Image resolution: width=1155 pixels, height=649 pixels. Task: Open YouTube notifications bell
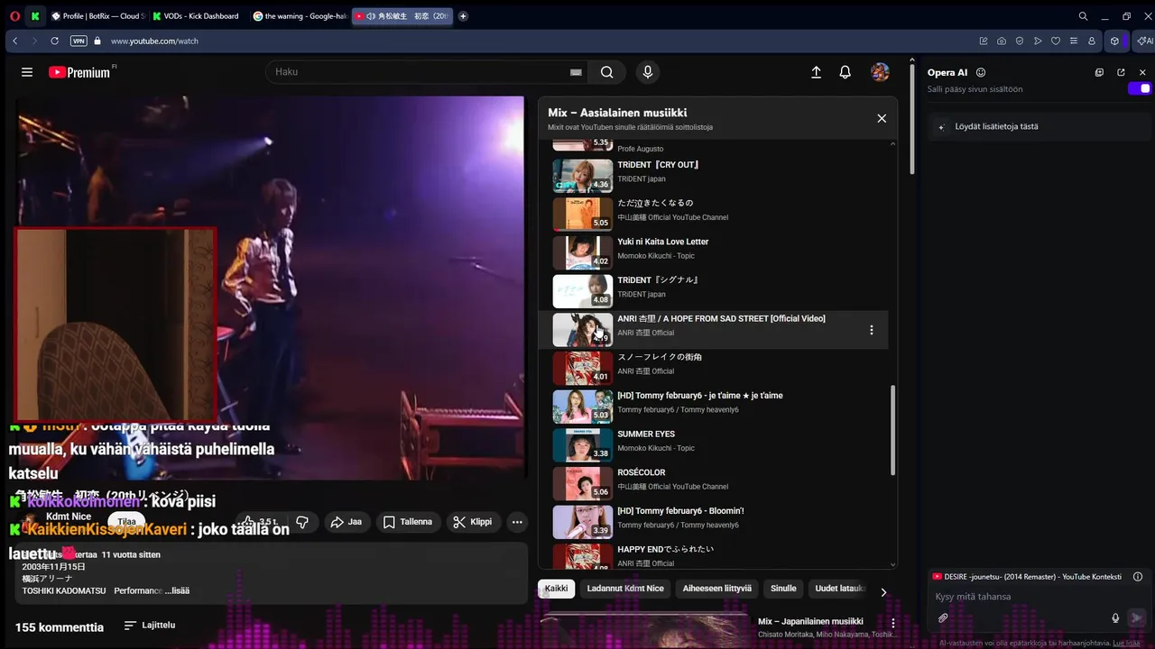[x=845, y=72]
